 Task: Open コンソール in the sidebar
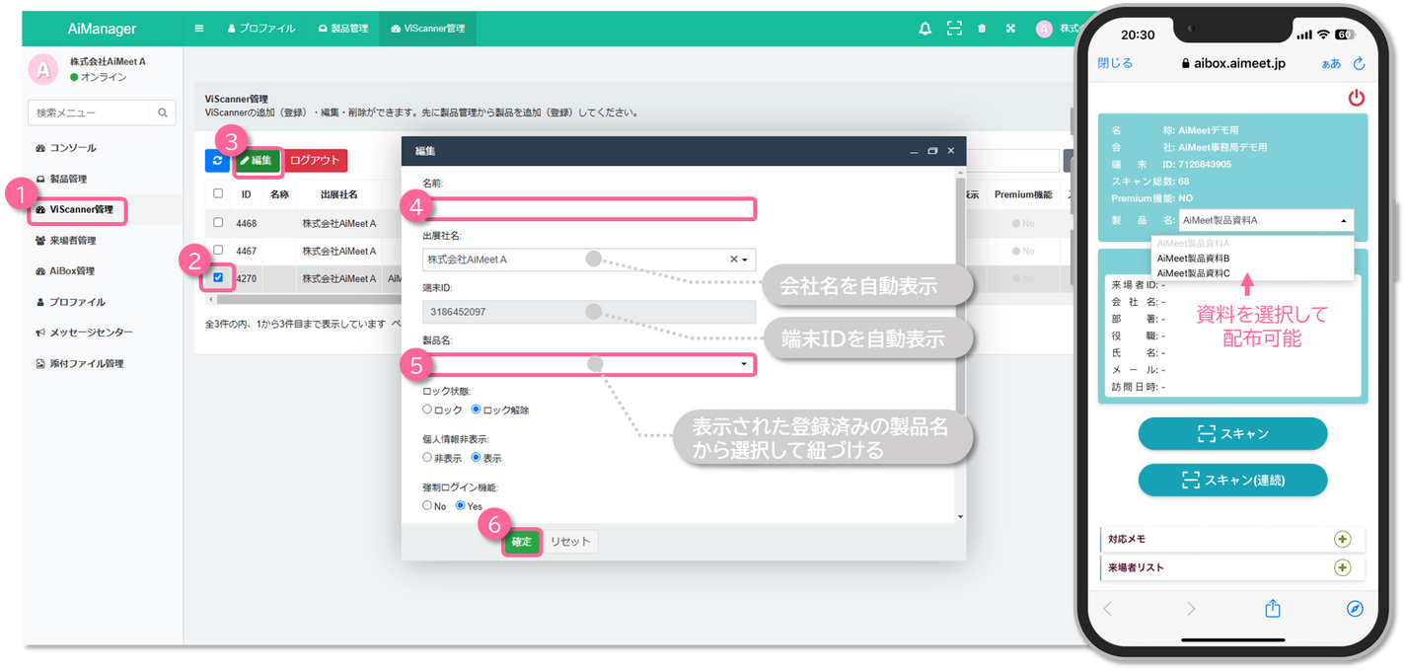[x=65, y=148]
